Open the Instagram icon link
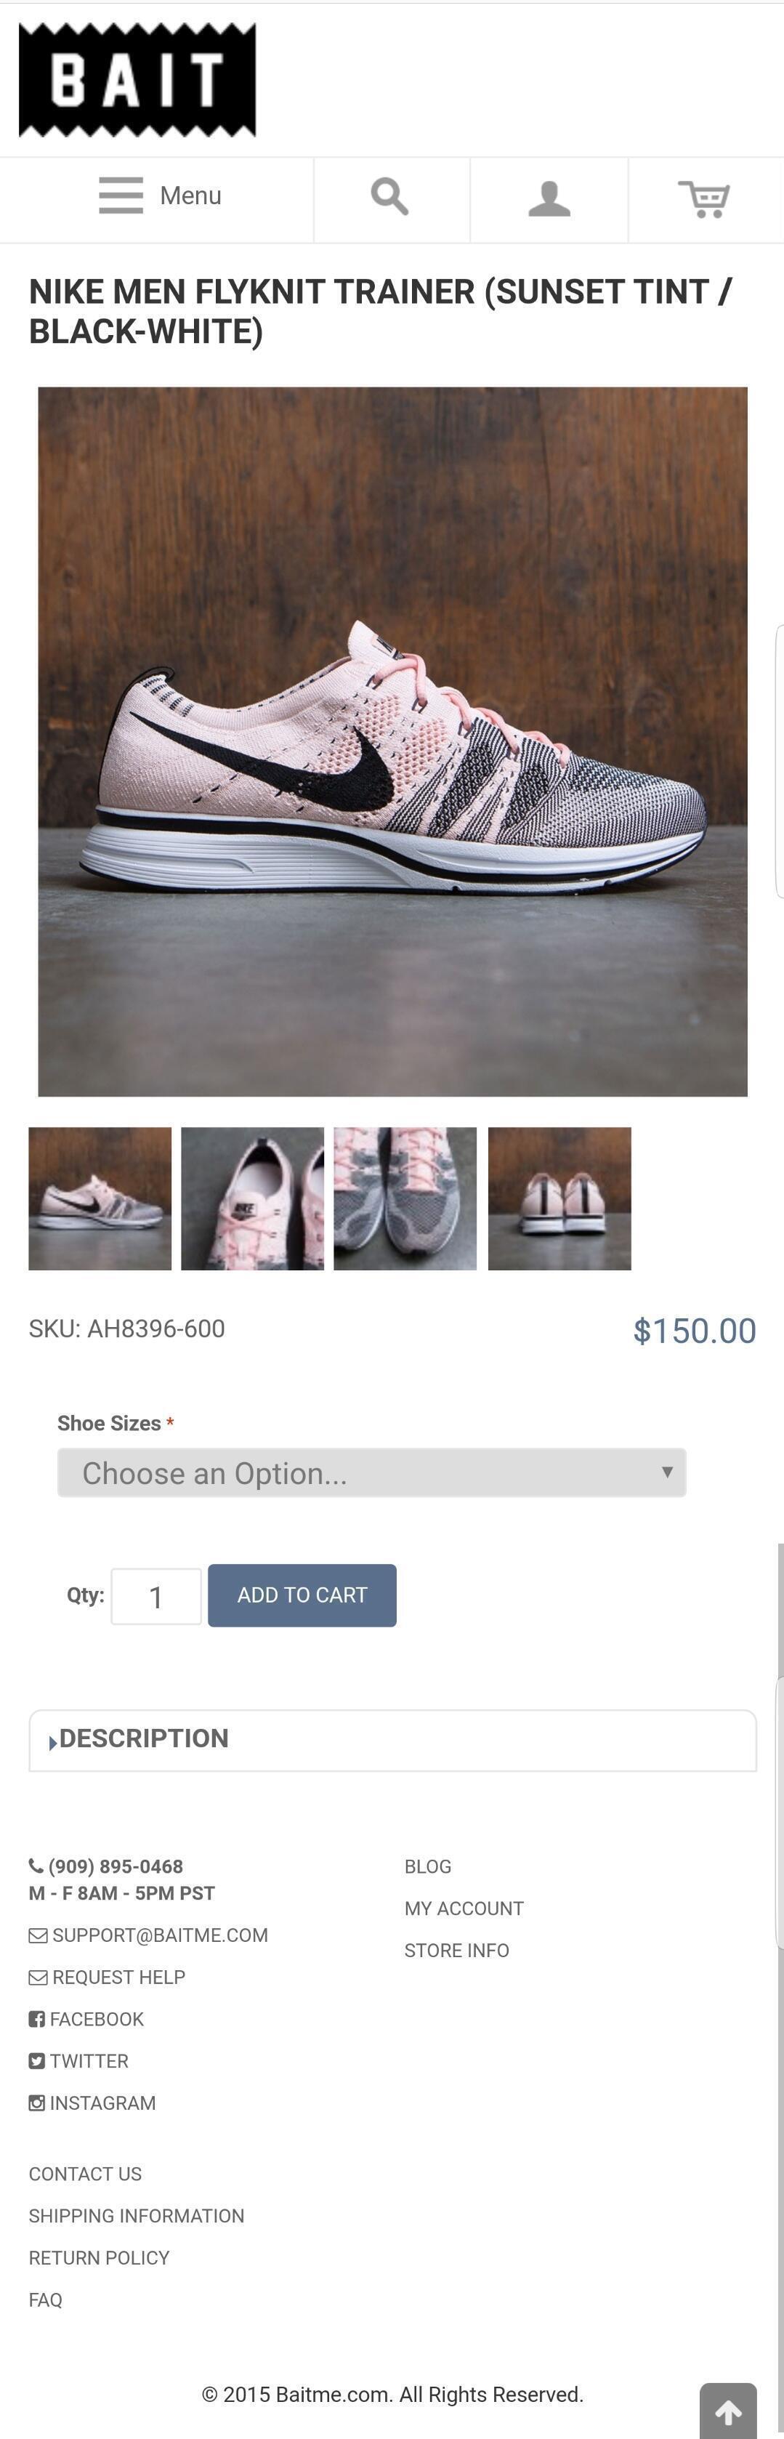784x2439 pixels. [x=37, y=2103]
